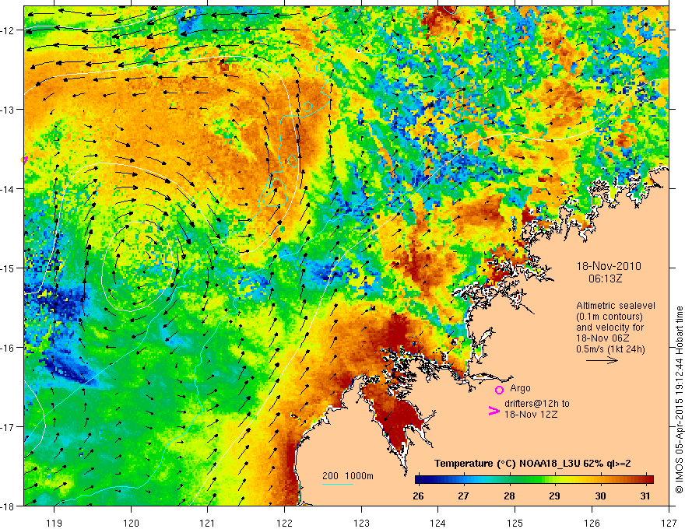The image size is (685, 529).
Task: Click the color bar label 28
Action: (509, 496)
